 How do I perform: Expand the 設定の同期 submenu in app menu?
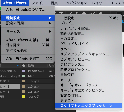click(28, 23)
